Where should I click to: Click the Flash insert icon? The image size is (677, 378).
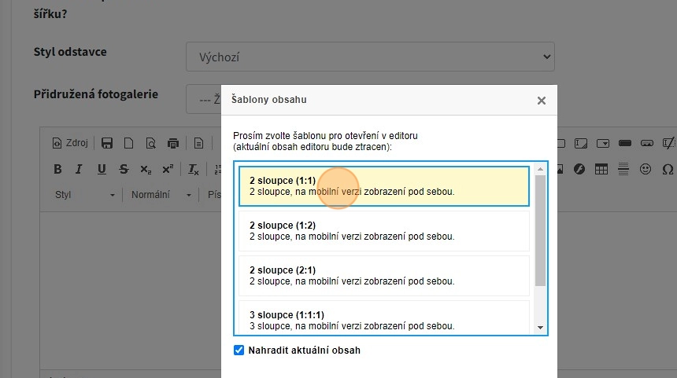point(580,169)
